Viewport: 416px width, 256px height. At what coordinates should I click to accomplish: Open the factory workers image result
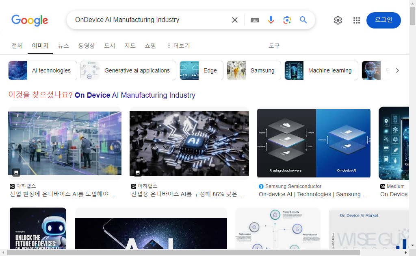tap(65, 143)
